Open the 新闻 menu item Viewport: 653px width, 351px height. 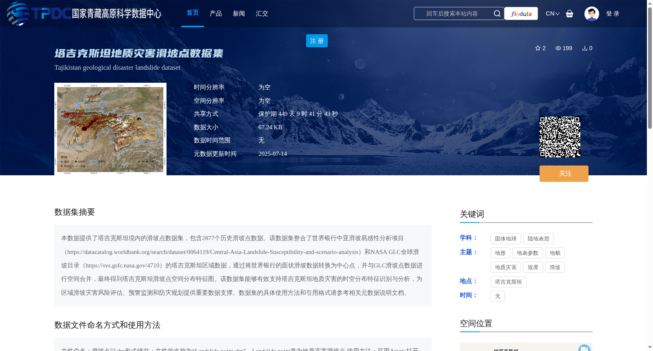click(x=239, y=13)
